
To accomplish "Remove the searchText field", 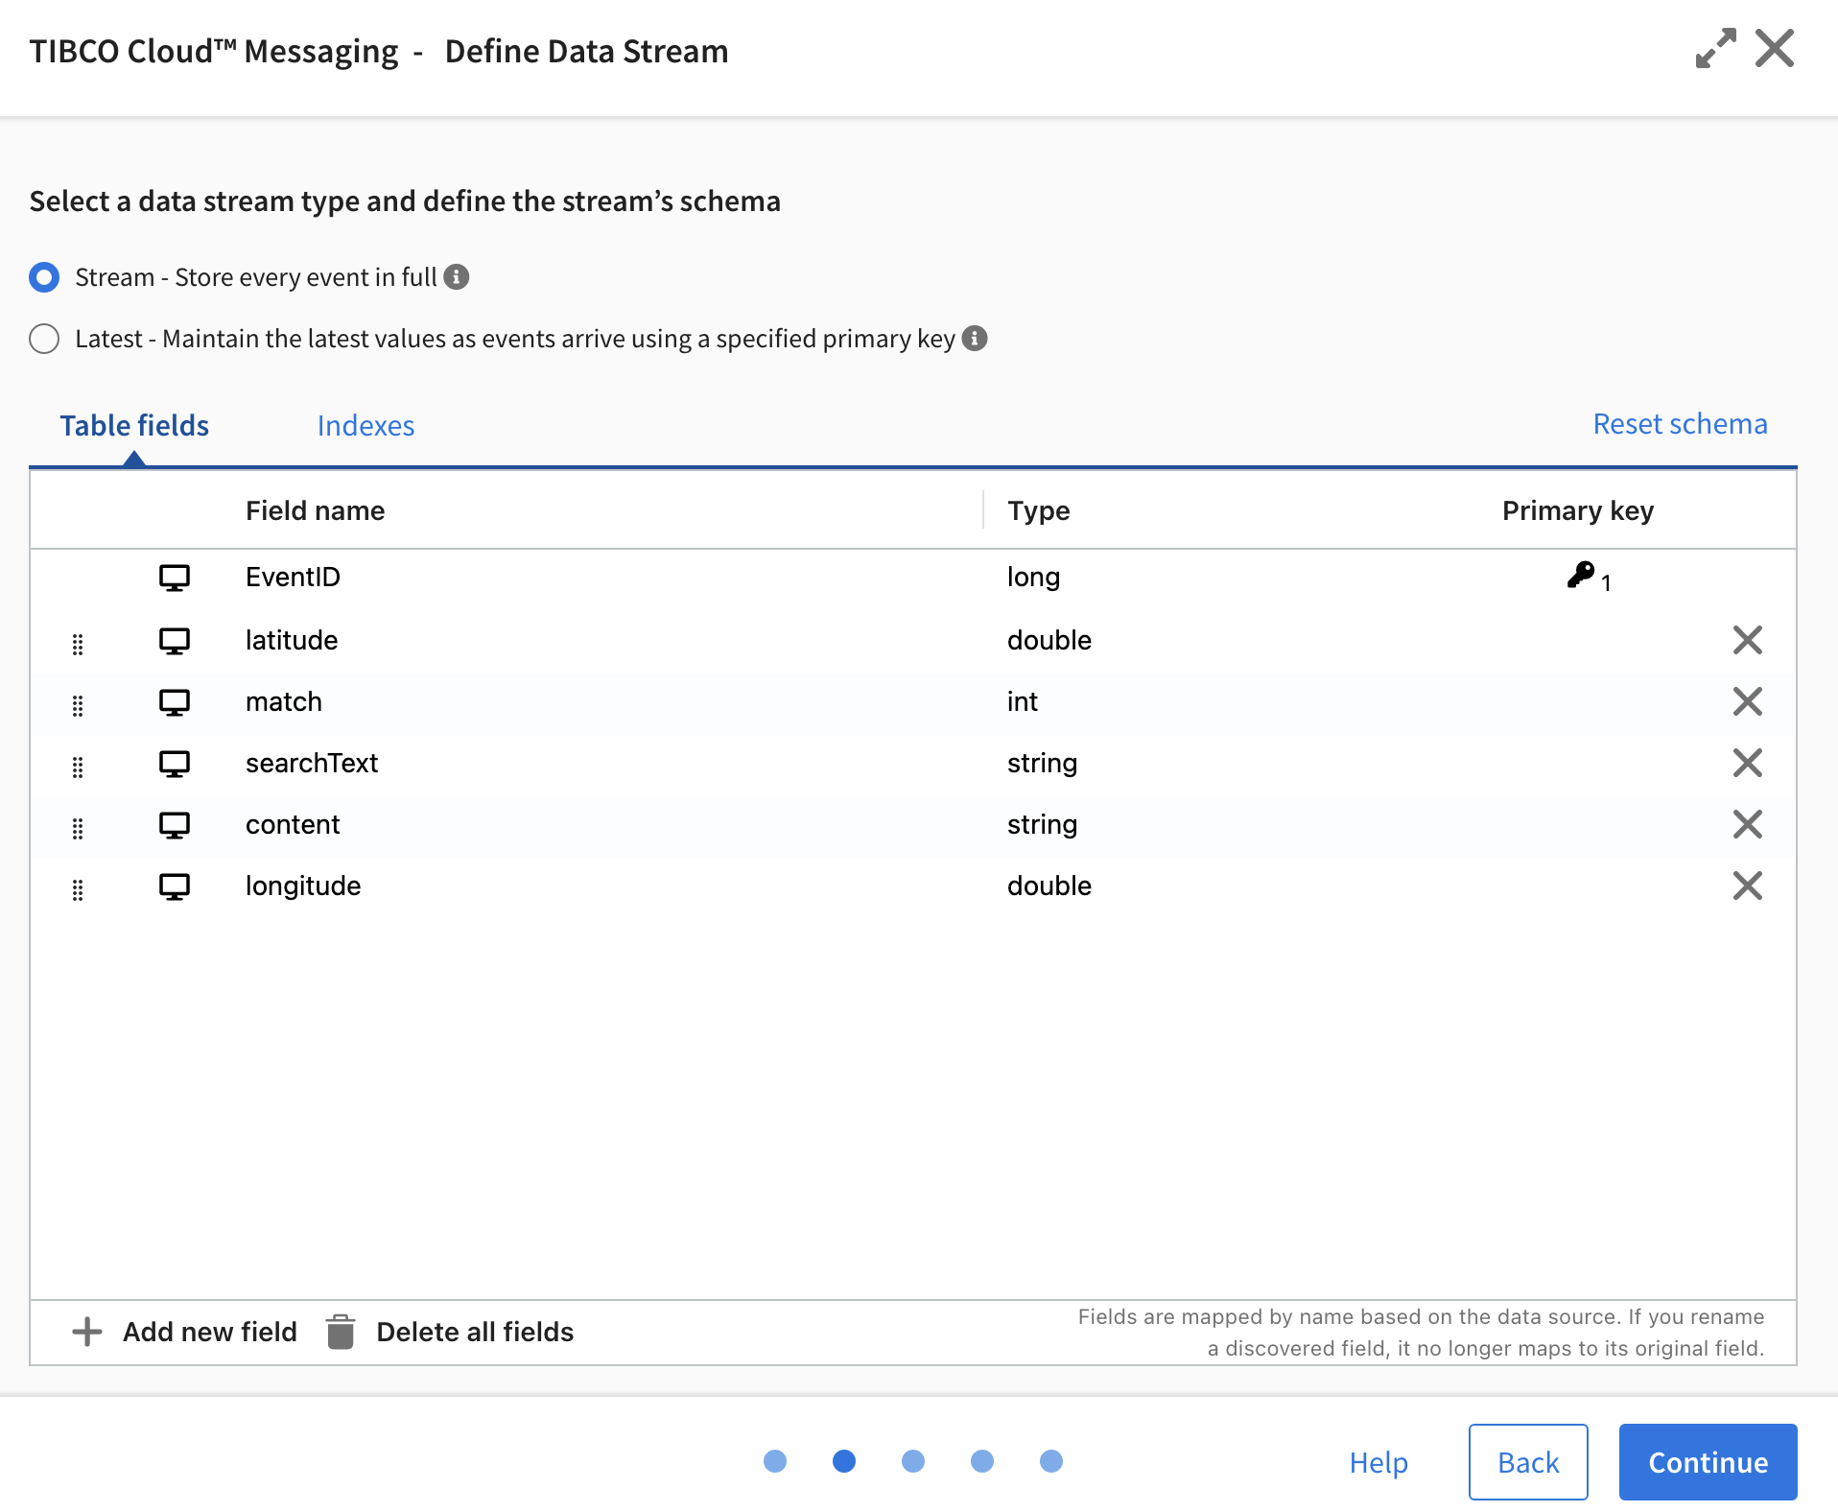I will tap(1748, 763).
